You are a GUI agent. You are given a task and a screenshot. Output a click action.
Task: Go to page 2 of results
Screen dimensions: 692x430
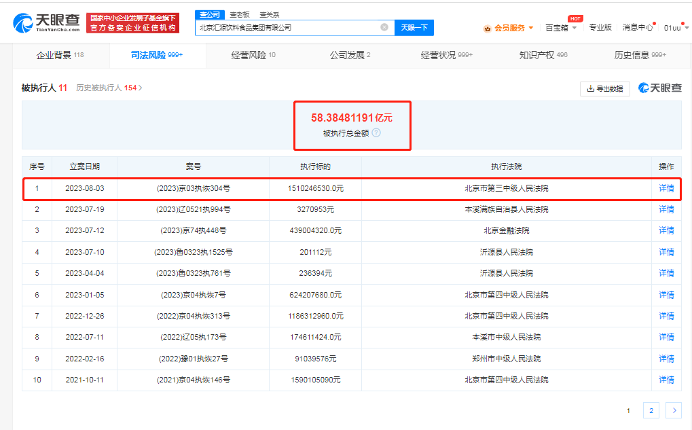point(651,410)
